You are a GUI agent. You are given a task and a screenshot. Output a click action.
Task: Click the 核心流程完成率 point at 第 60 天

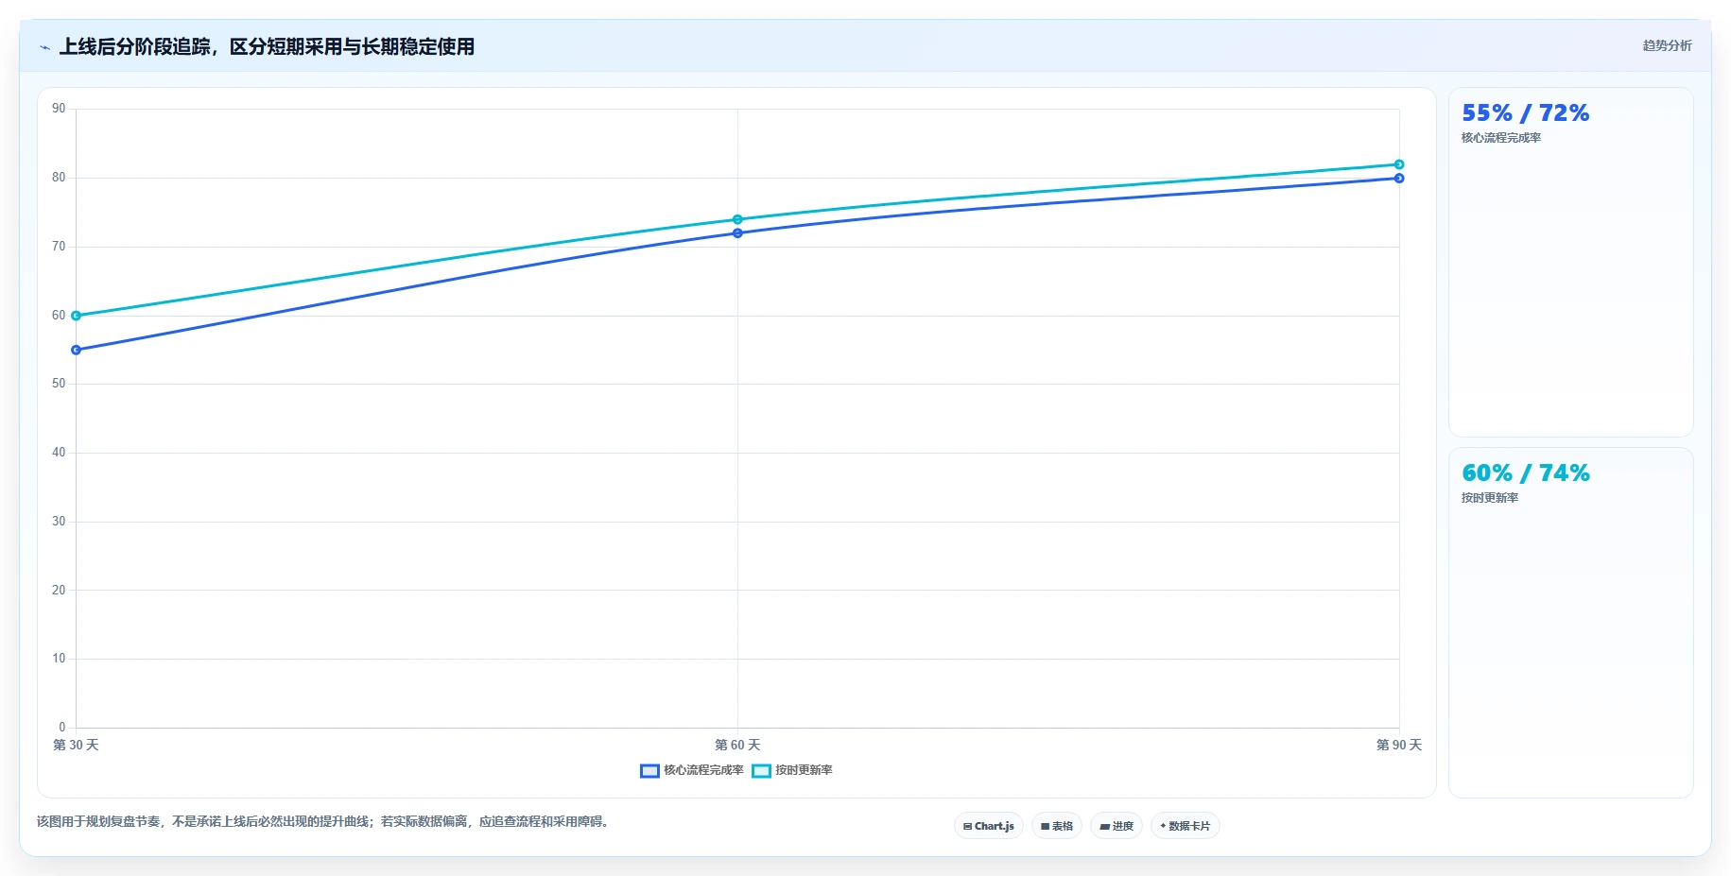(737, 233)
